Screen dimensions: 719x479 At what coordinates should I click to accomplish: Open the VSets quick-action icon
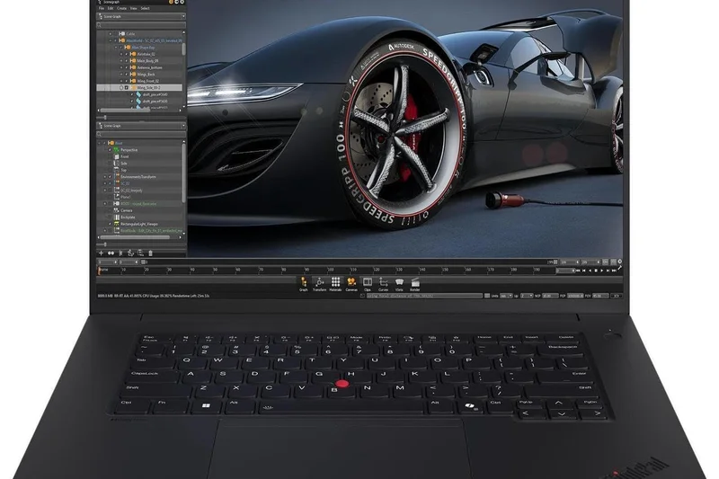point(399,282)
